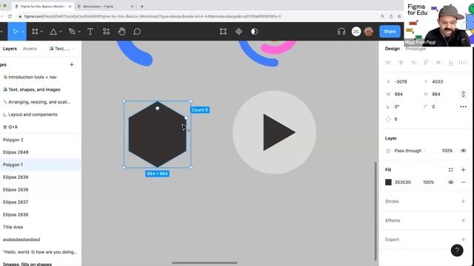Click the Edit object icon in toolbar
Screen dimensions: 474x266
(x=223, y=31)
